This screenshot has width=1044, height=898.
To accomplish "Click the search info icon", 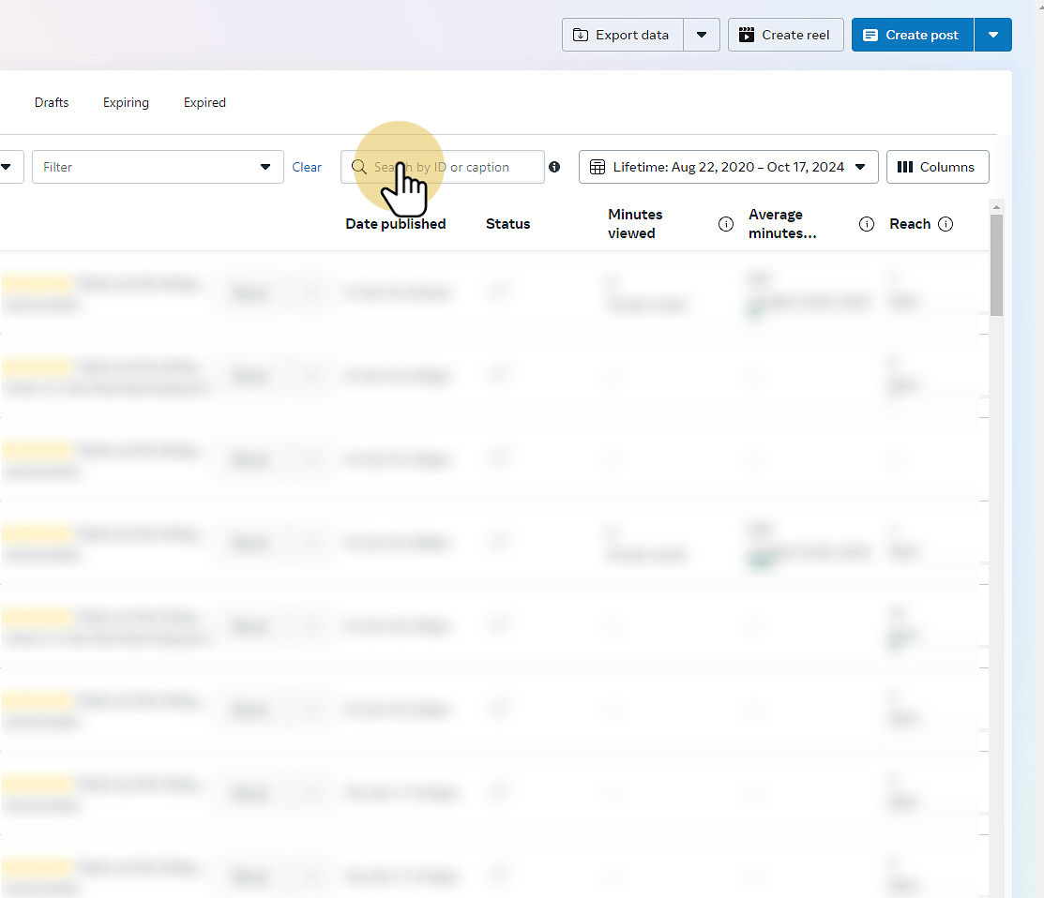I will (554, 167).
